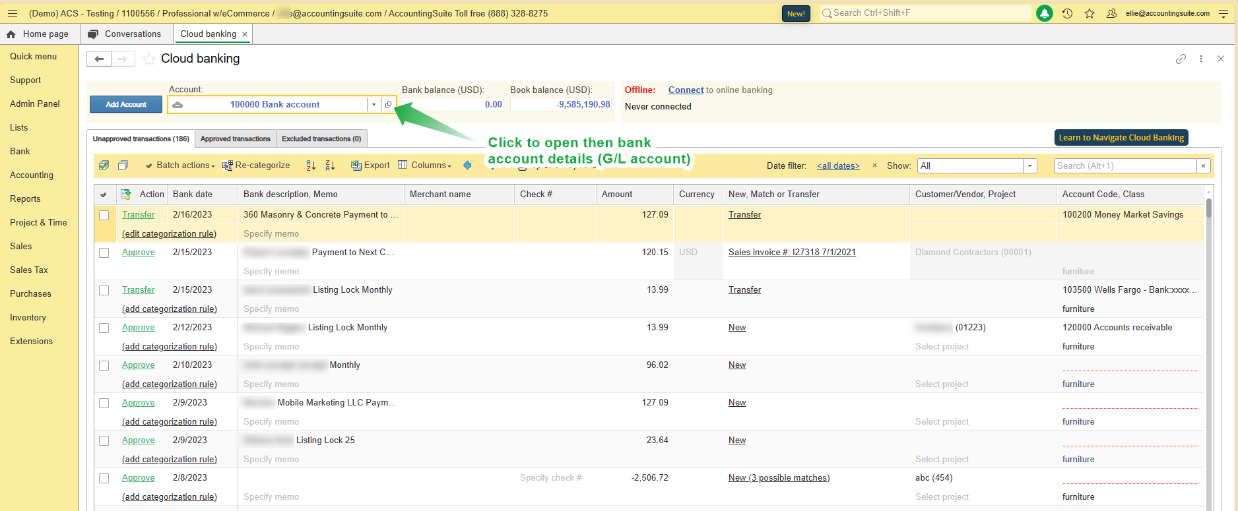Click Learn to Navigate Cloud Banking
This screenshot has height=511, width=1238.
[x=1121, y=138]
